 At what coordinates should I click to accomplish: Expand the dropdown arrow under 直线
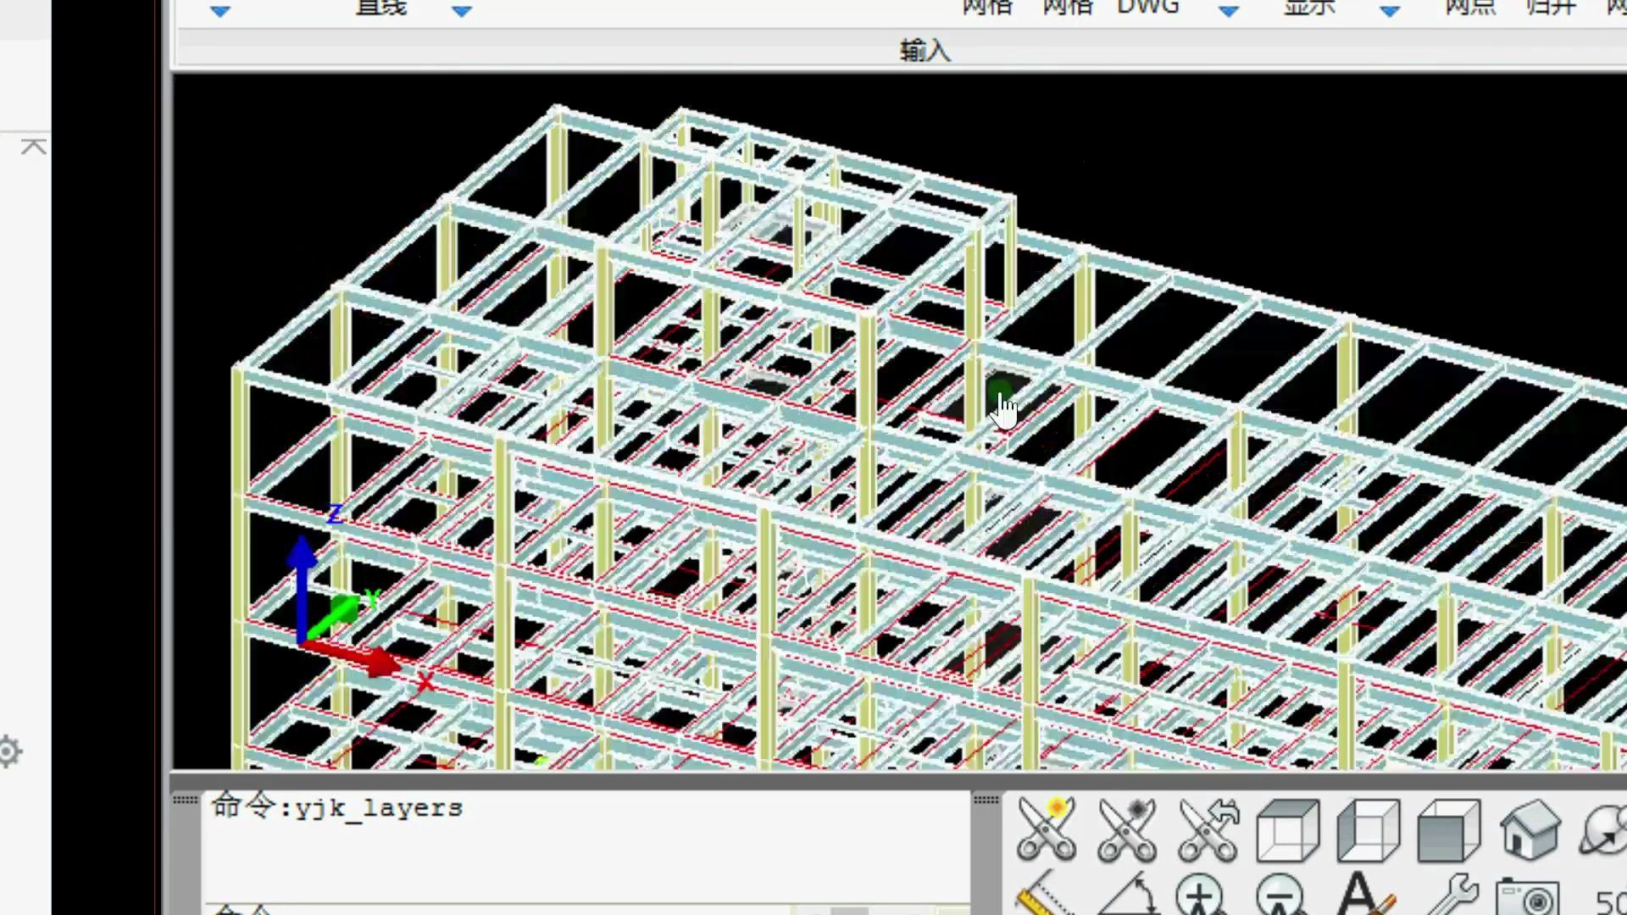click(x=462, y=12)
